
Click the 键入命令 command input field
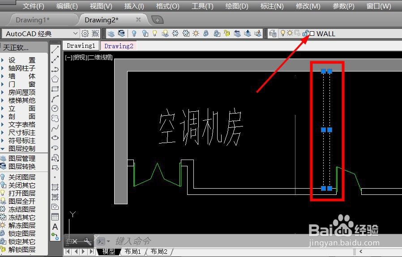point(133,241)
